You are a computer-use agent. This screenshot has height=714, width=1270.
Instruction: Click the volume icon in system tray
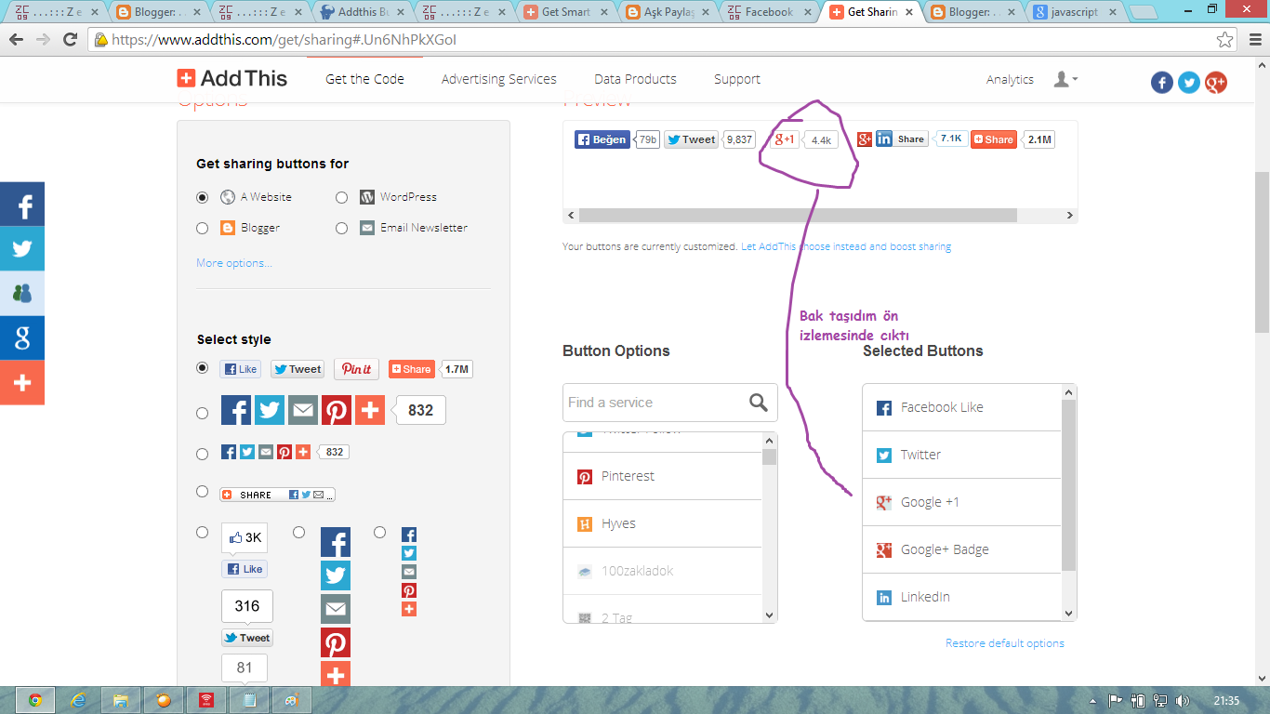1183,700
